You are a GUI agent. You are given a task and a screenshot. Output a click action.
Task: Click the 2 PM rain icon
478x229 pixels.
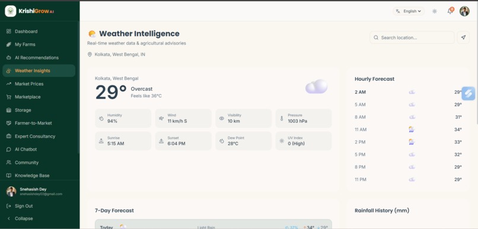pos(412,142)
